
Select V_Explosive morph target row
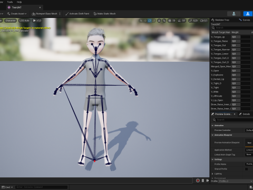click(x=231, y=75)
